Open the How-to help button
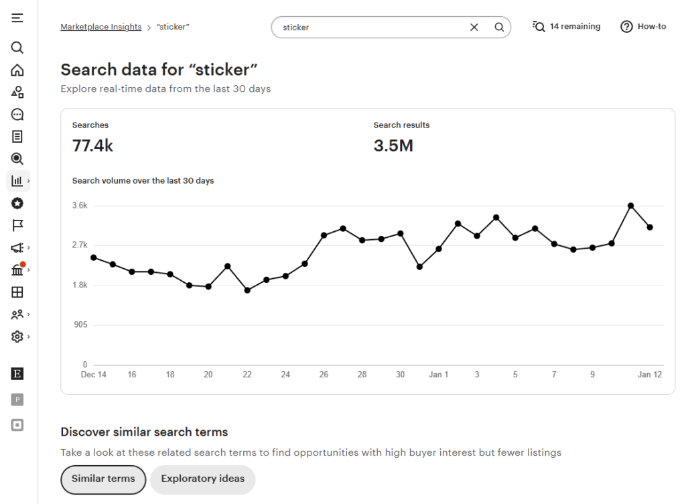 pyautogui.click(x=643, y=27)
